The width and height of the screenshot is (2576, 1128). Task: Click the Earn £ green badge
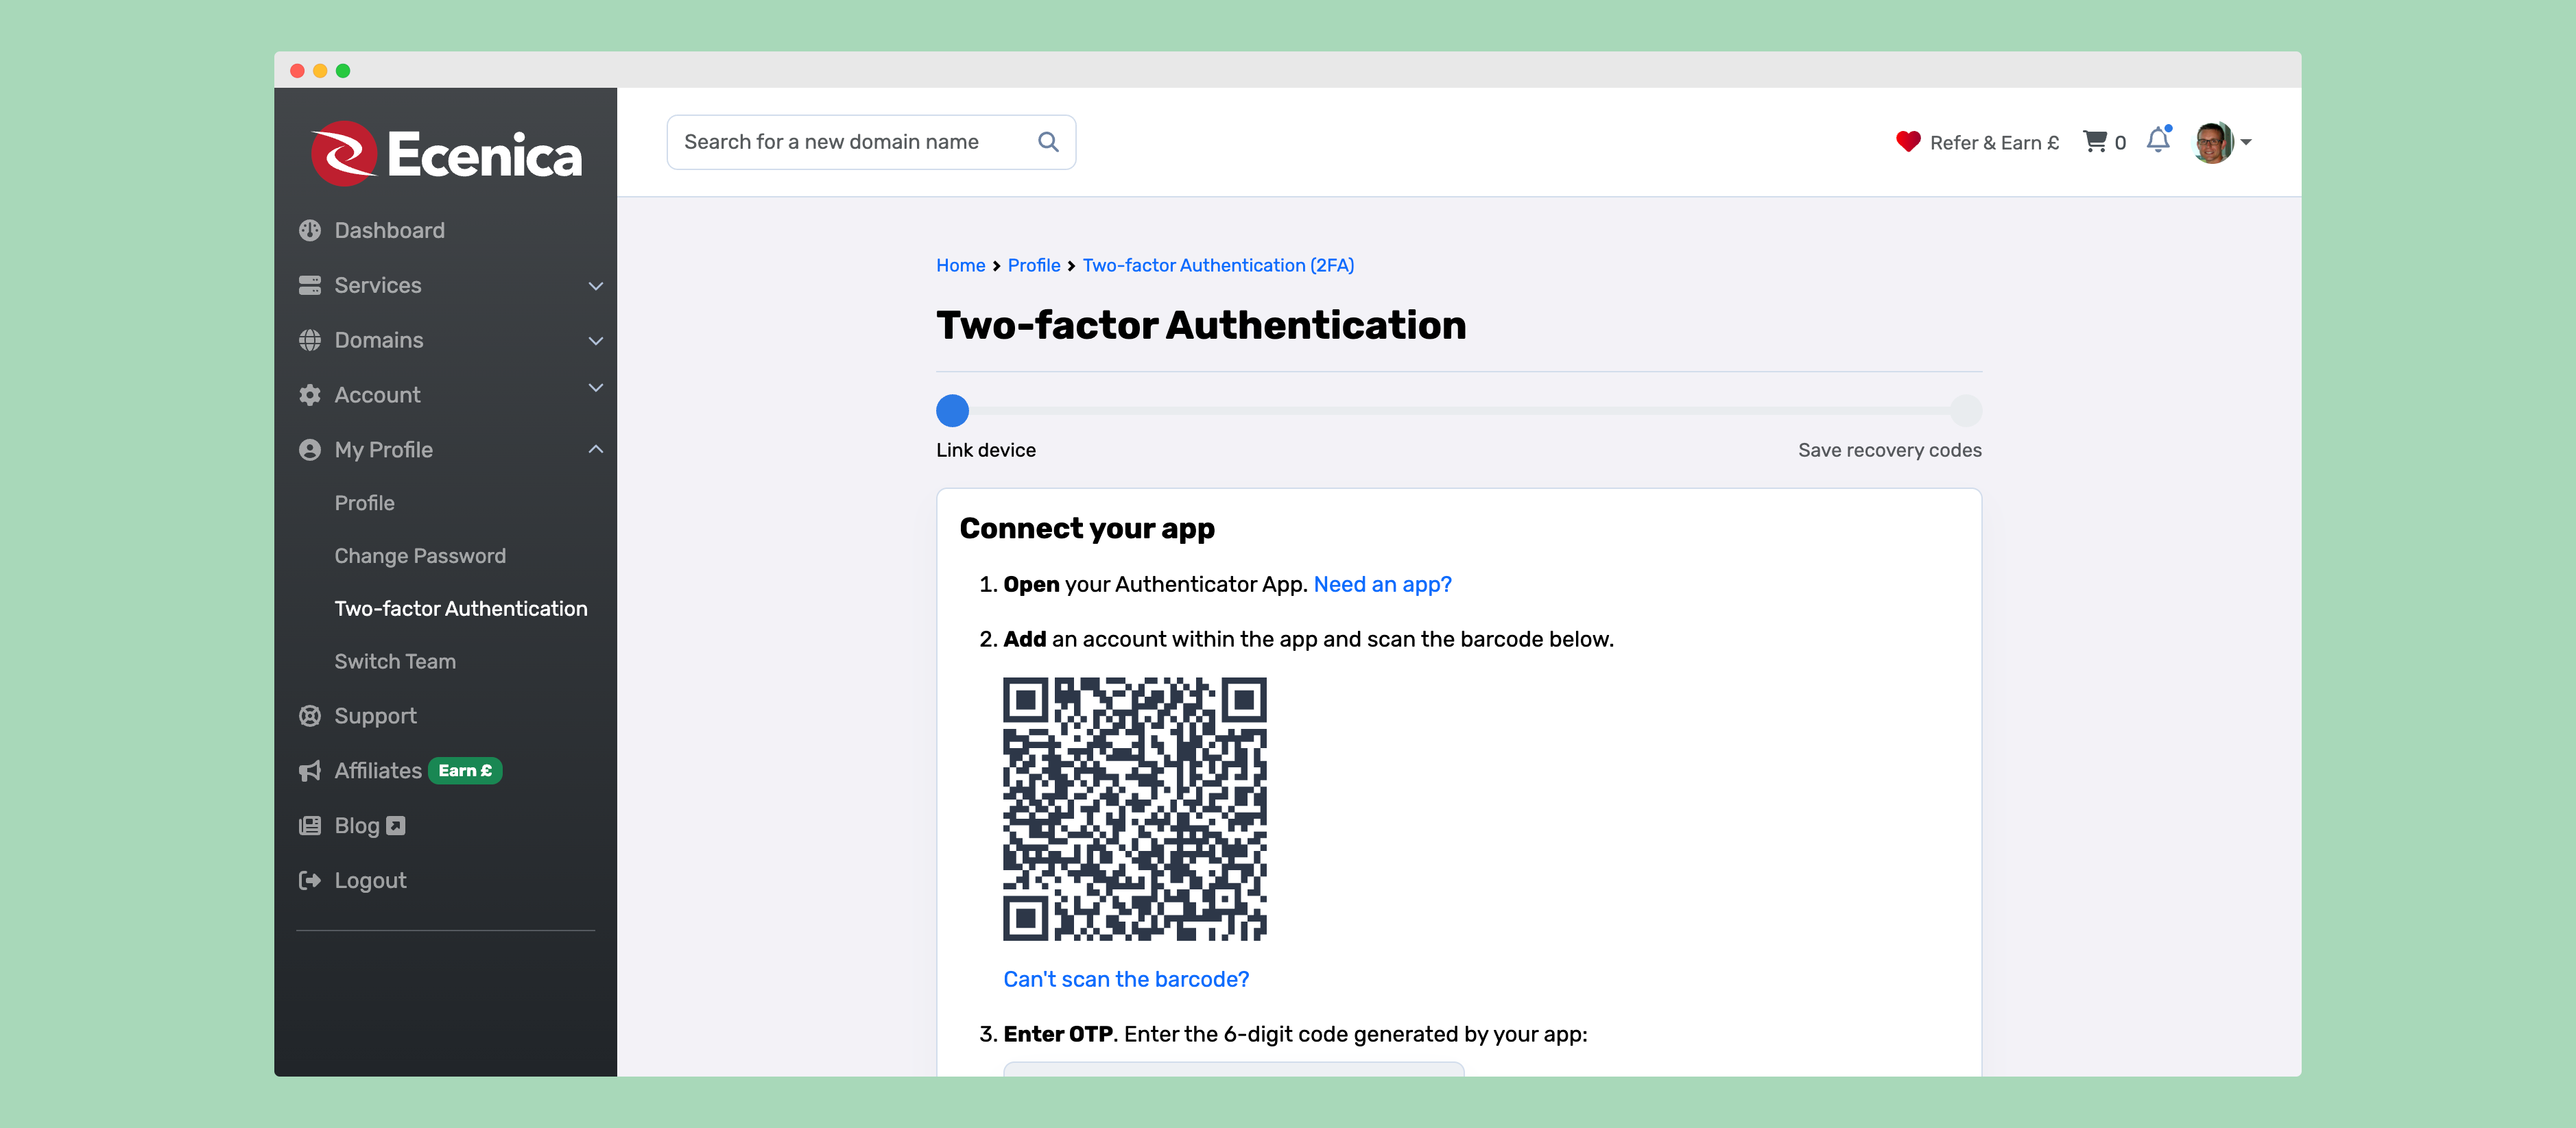click(465, 771)
